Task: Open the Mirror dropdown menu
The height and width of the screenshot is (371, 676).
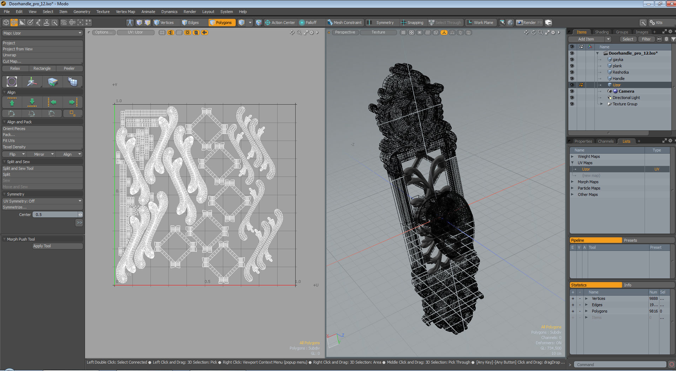Action: click(41, 154)
